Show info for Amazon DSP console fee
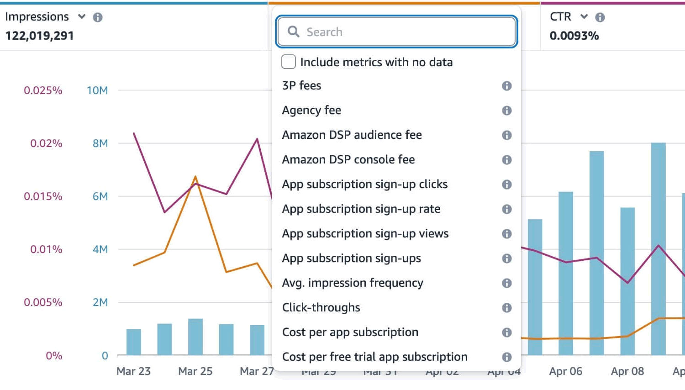The height and width of the screenshot is (390, 685). point(507,160)
